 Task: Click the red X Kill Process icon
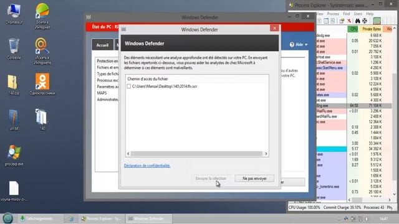pos(349,21)
